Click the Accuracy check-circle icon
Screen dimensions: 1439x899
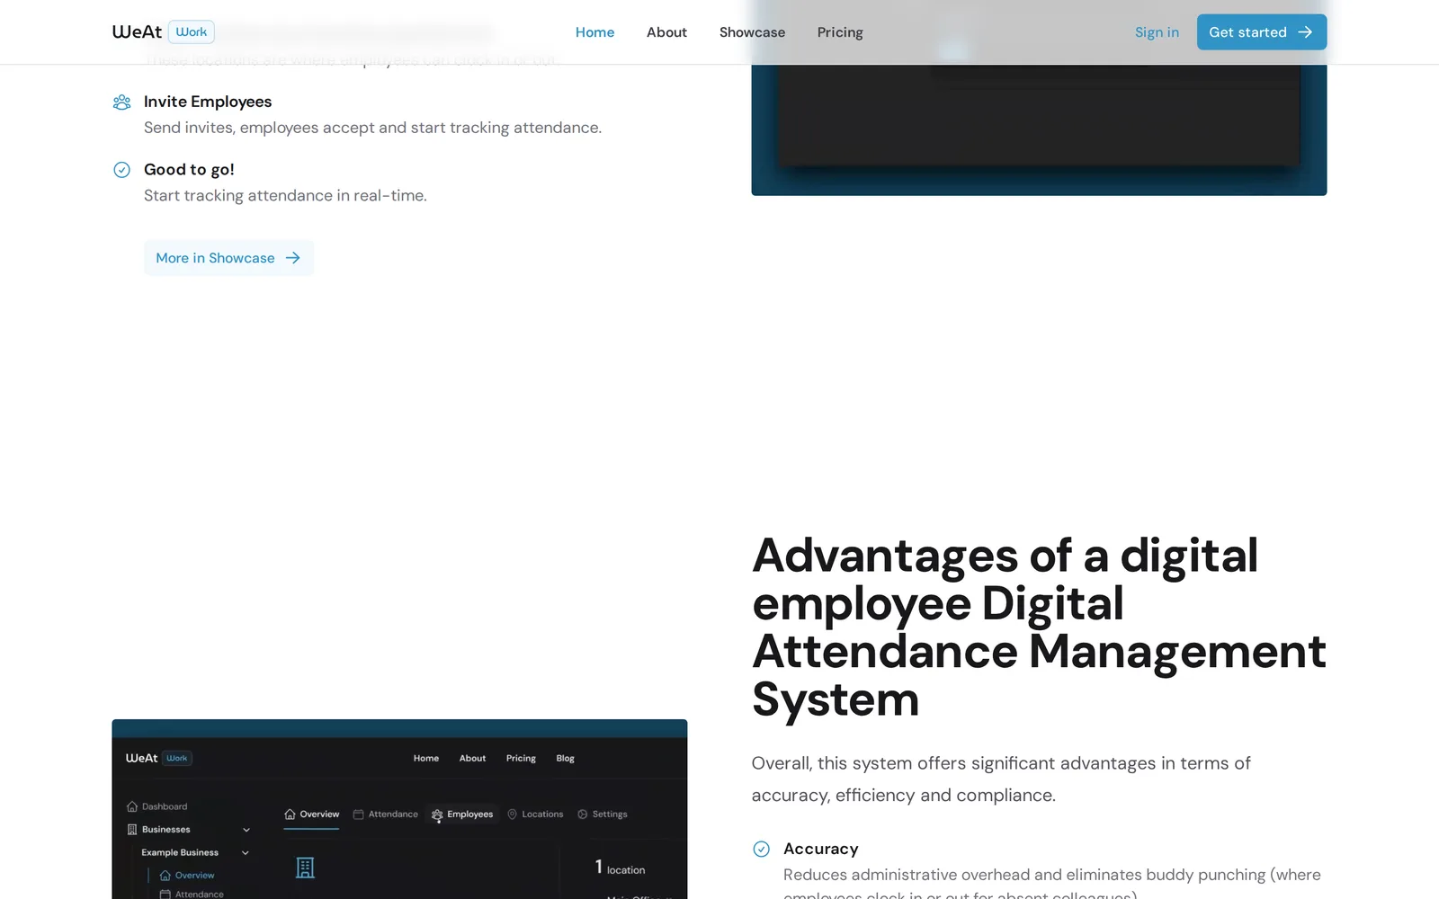click(761, 849)
